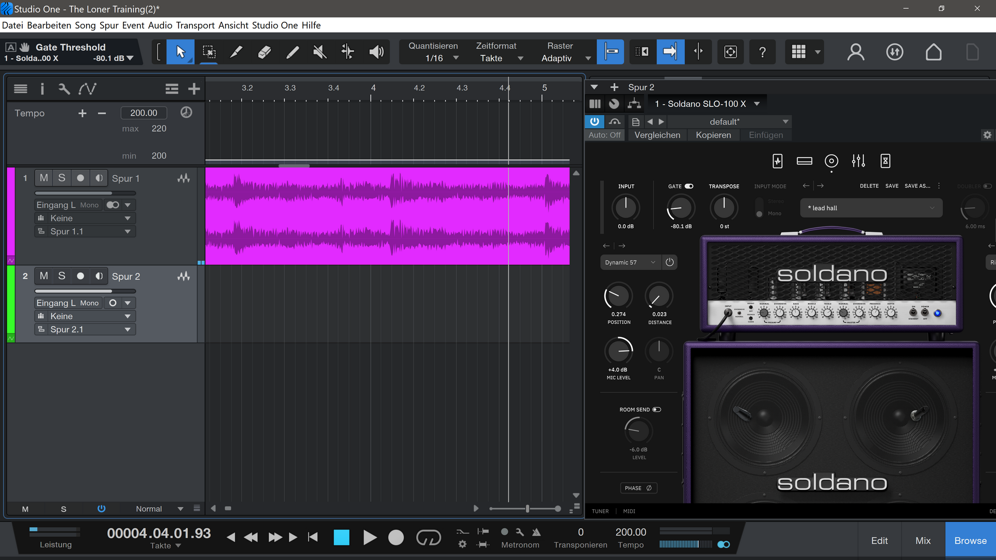Open Dynamic 57 microphone dropdown
996x560 pixels.
point(630,262)
